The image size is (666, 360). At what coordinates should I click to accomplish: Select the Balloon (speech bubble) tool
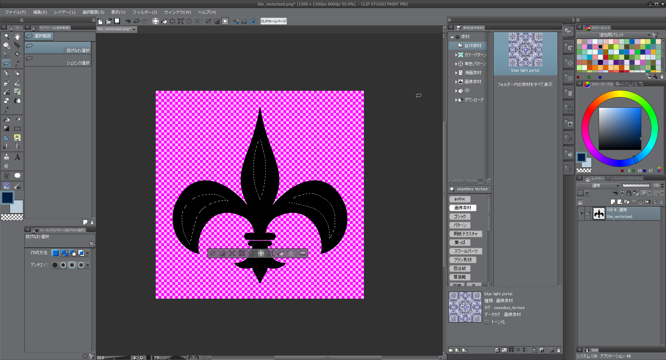(17, 176)
